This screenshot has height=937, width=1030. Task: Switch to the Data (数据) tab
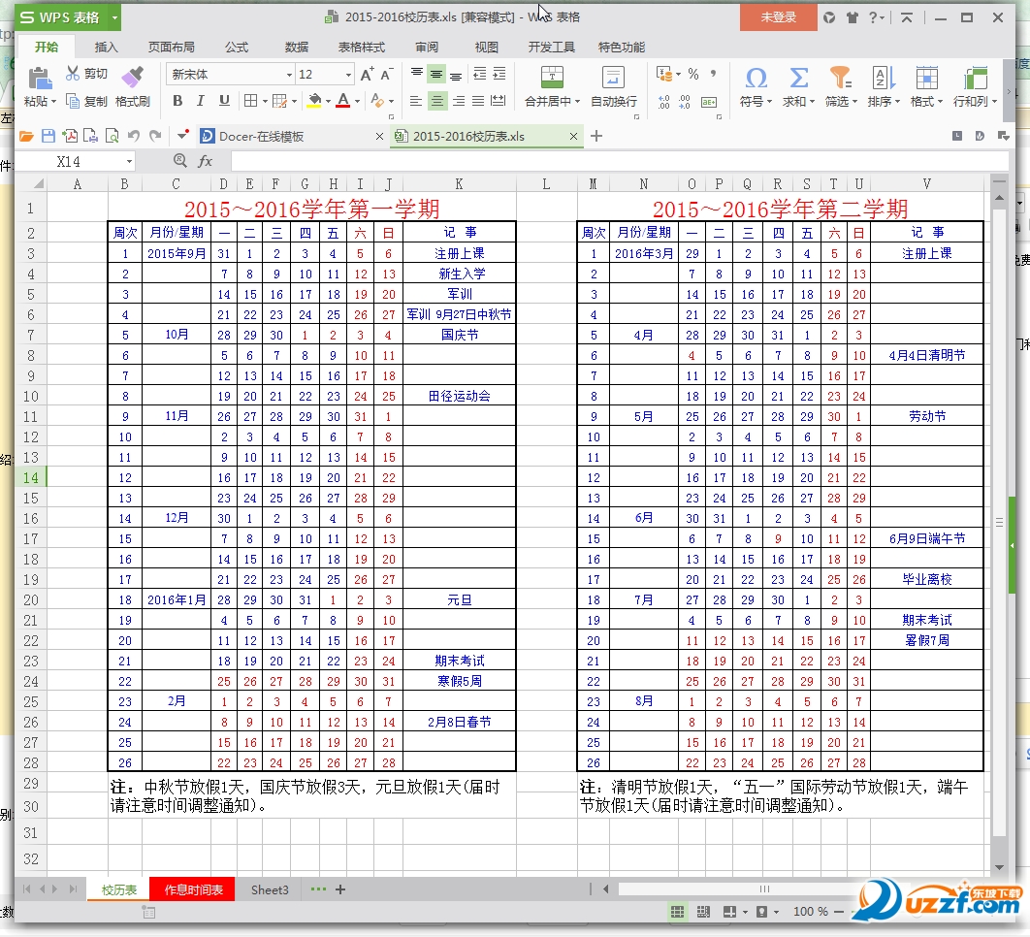tap(296, 48)
